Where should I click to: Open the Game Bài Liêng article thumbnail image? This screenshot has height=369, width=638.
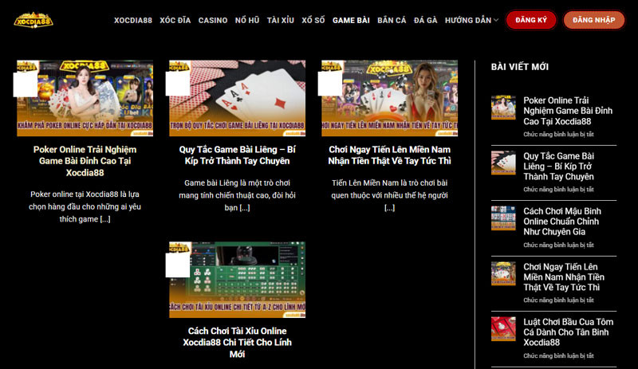tap(237, 98)
